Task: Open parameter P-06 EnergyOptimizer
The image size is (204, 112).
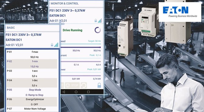Action: point(32,102)
